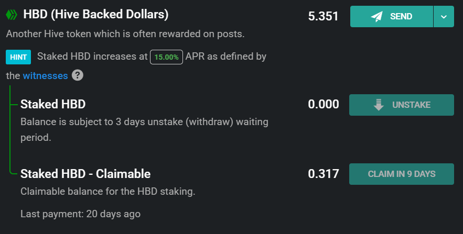Select the HBD (Hive Backed Dollars) heading
The image size is (463, 234).
(x=96, y=15)
